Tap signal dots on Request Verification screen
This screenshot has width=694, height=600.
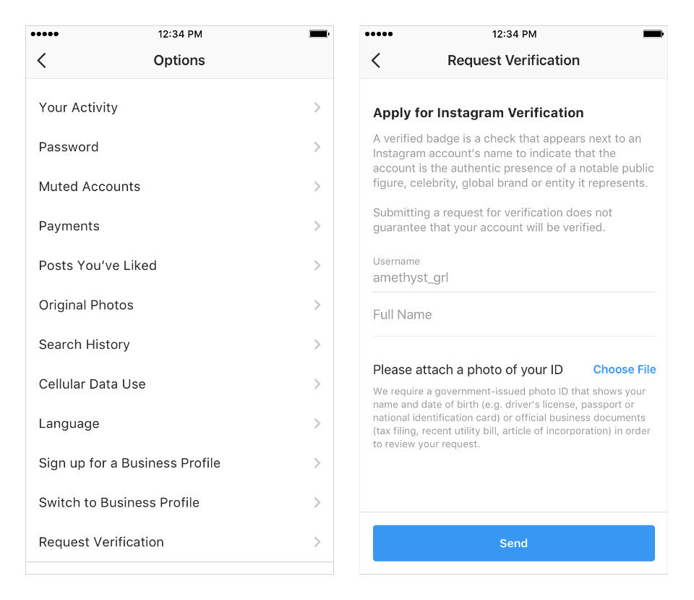(x=379, y=34)
